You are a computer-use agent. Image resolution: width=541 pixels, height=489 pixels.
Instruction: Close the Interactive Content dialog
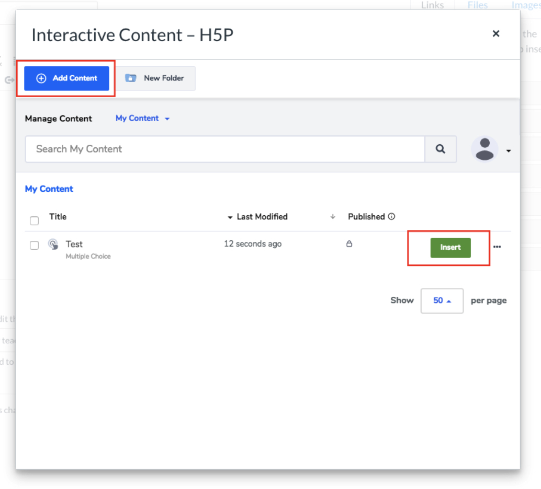pyautogui.click(x=496, y=33)
